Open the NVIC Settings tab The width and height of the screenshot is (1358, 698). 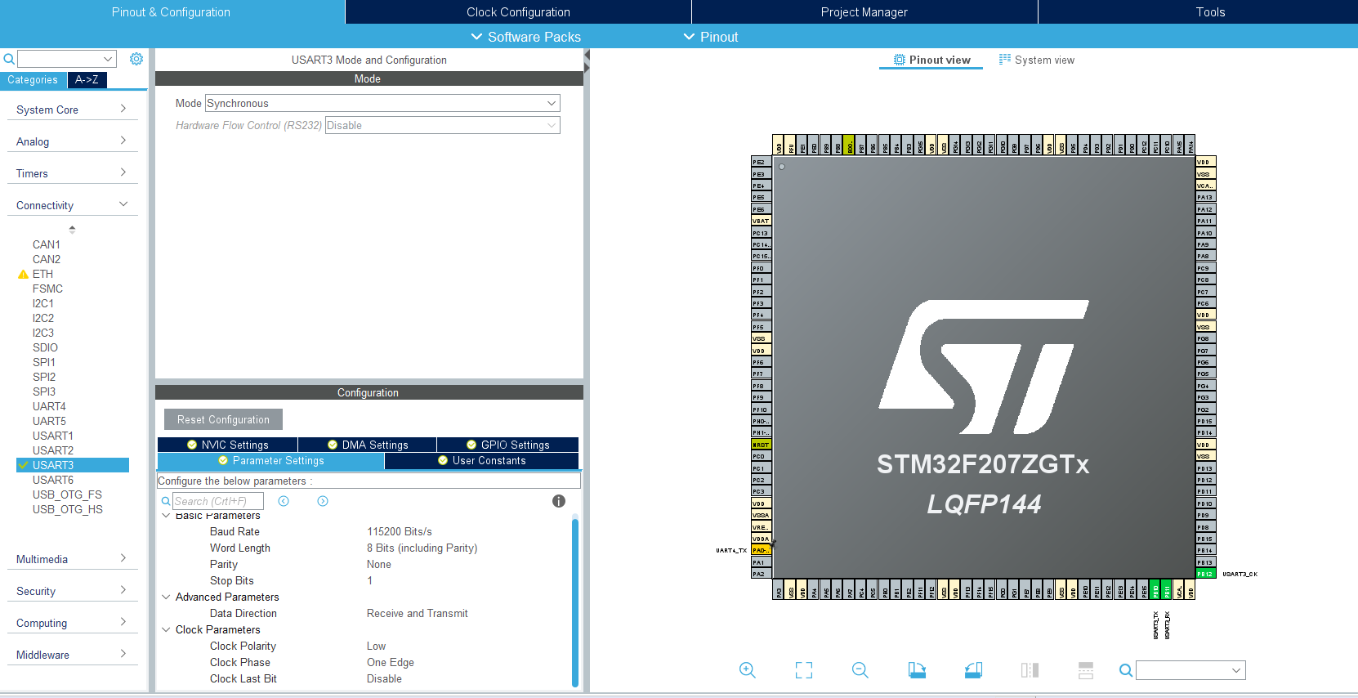(x=227, y=445)
